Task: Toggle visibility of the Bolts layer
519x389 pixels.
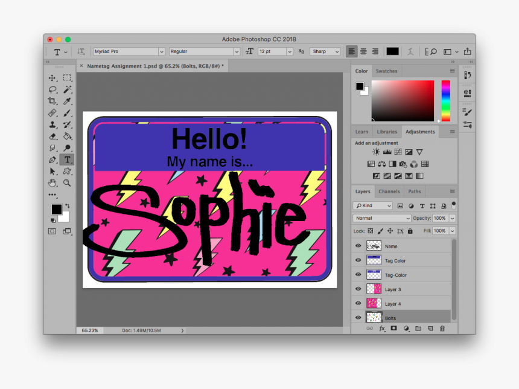Action: pos(358,318)
